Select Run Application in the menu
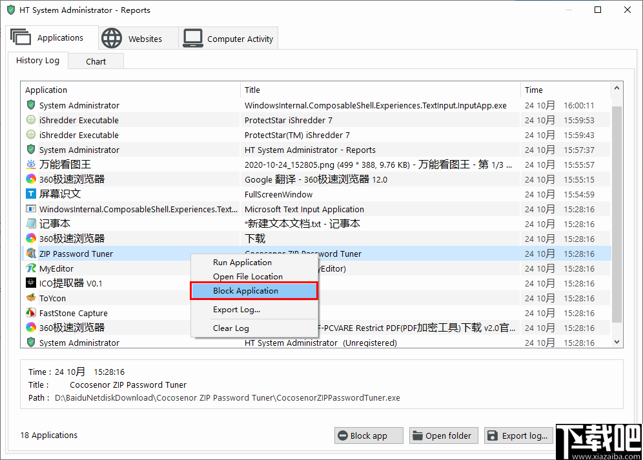The height and width of the screenshot is (460, 643). (242, 263)
